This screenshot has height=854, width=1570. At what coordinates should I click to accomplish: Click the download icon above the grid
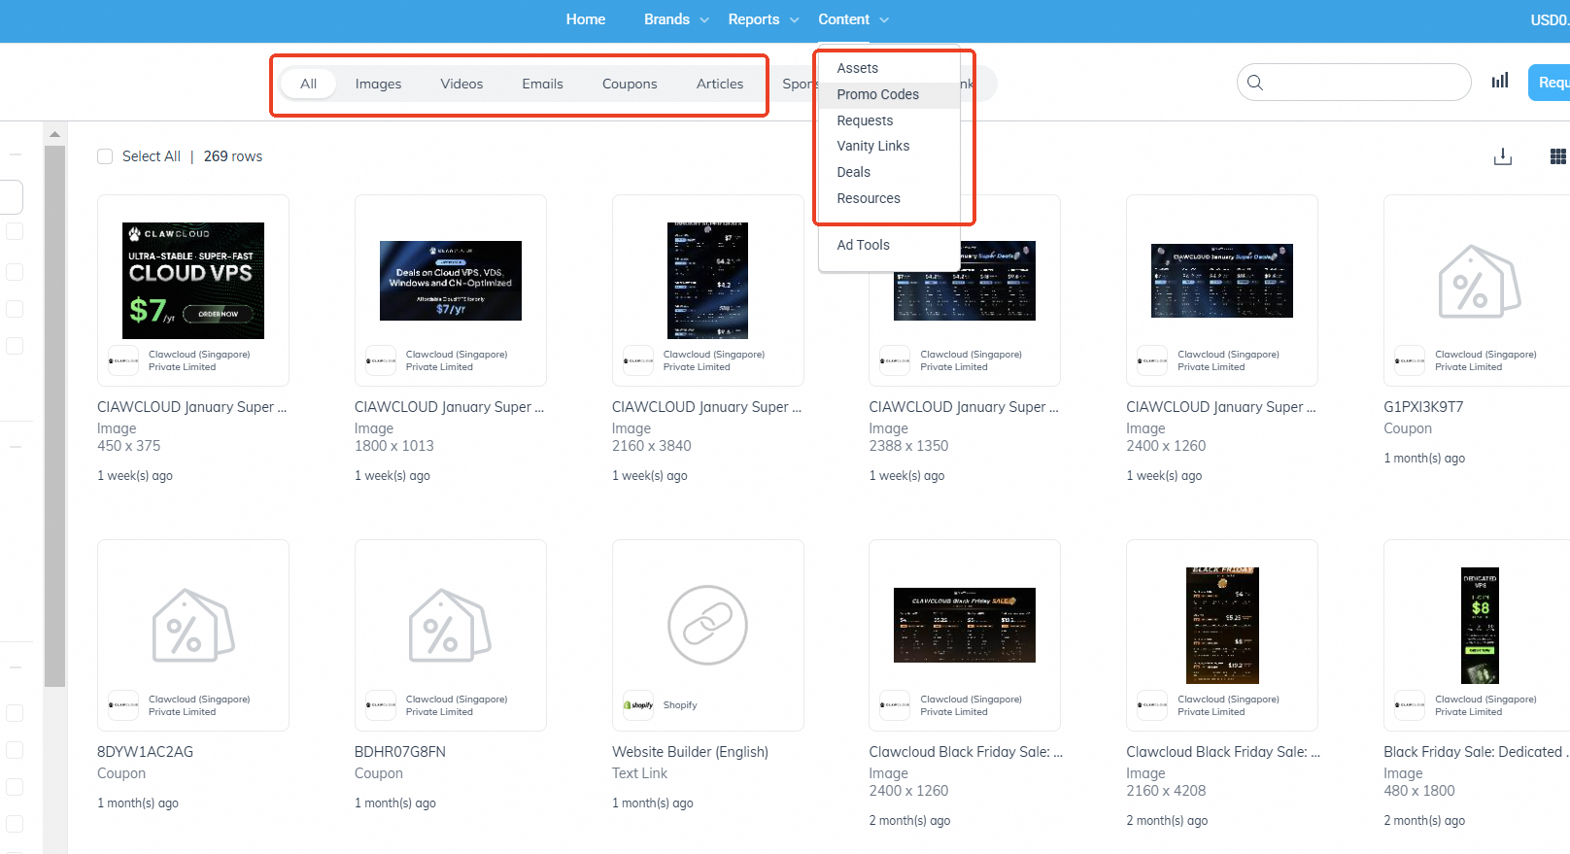coord(1503,156)
